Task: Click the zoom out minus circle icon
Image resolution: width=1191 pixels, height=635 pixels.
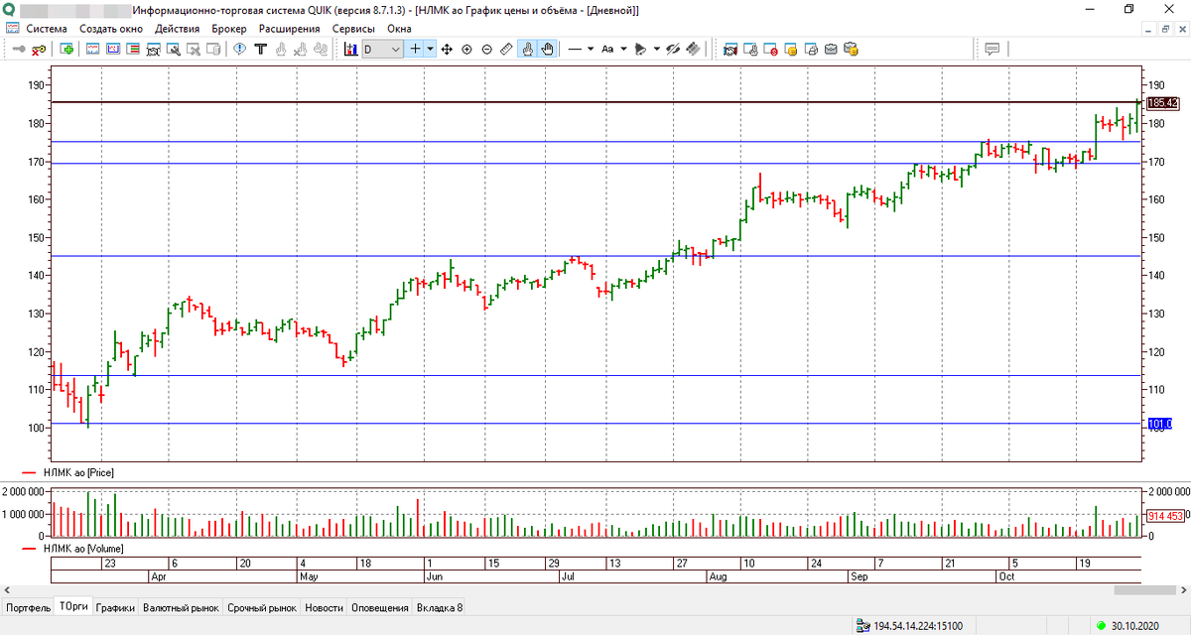Action: pyautogui.click(x=486, y=49)
